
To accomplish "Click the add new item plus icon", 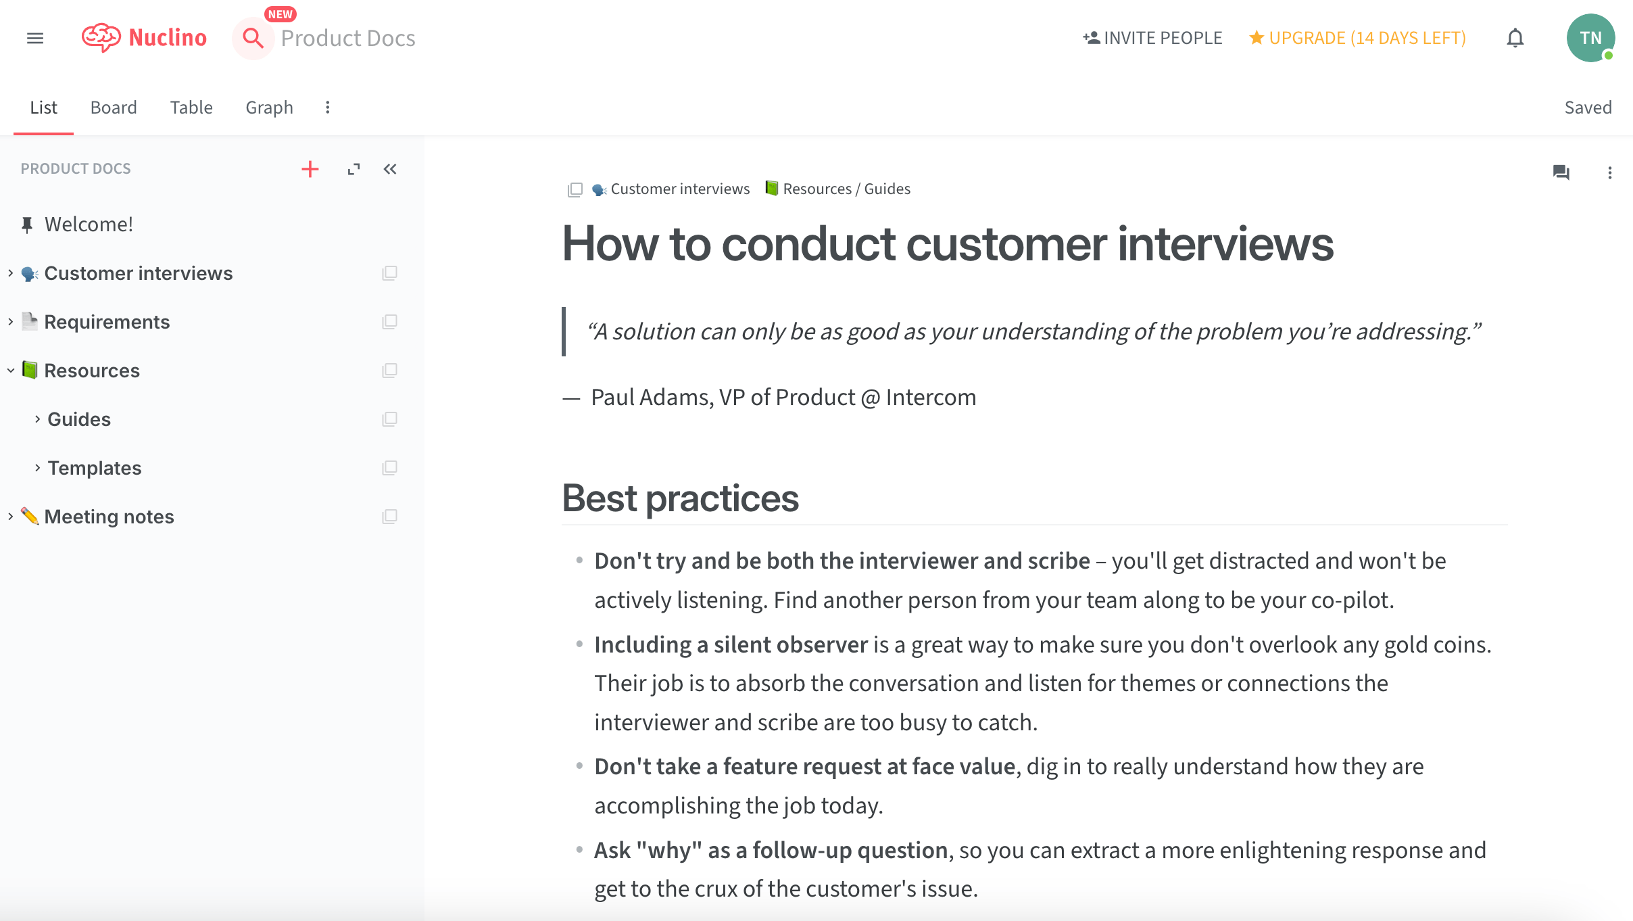I will pos(311,170).
